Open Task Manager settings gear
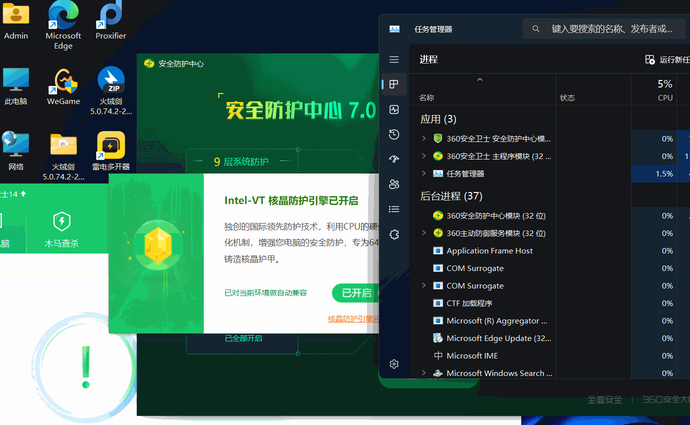Viewport: 690px width, 425px height. pos(394,364)
